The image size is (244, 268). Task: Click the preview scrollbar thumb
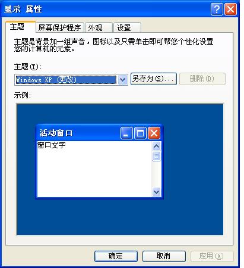(x=156, y=156)
